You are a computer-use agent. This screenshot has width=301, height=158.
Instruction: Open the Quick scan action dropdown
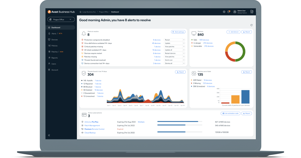(174, 60)
